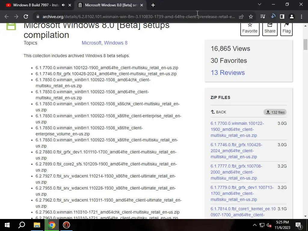Click the padlock site info icon
This screenshot has height=231, width=308.
click(x=38, y=17)
